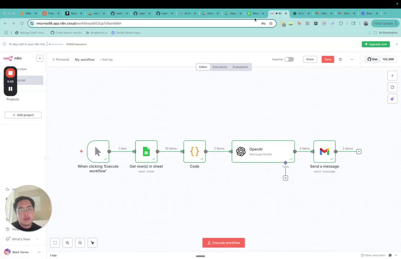Open the Kellogg Staff Intra bookmark
Screen dimensions: 401x259
pos(30,33)
